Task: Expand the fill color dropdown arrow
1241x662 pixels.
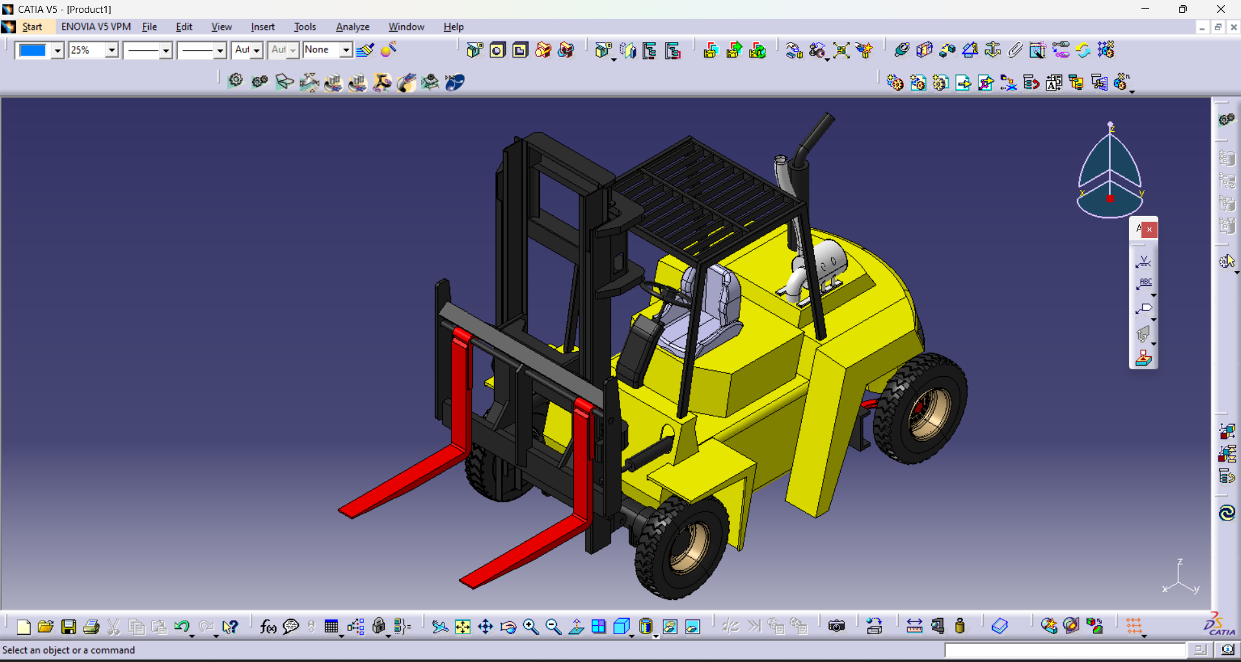Action: click(x=58, y=50)
